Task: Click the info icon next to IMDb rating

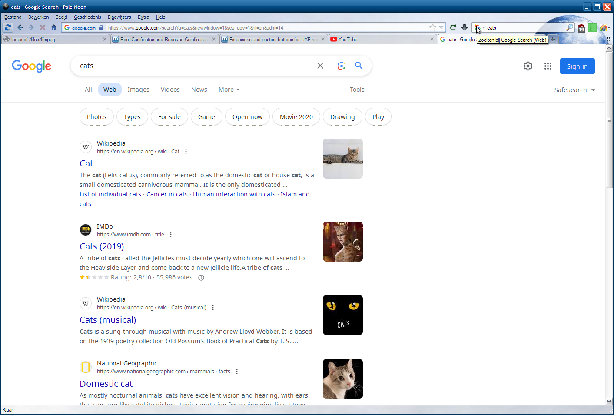Action: point(201,278)
